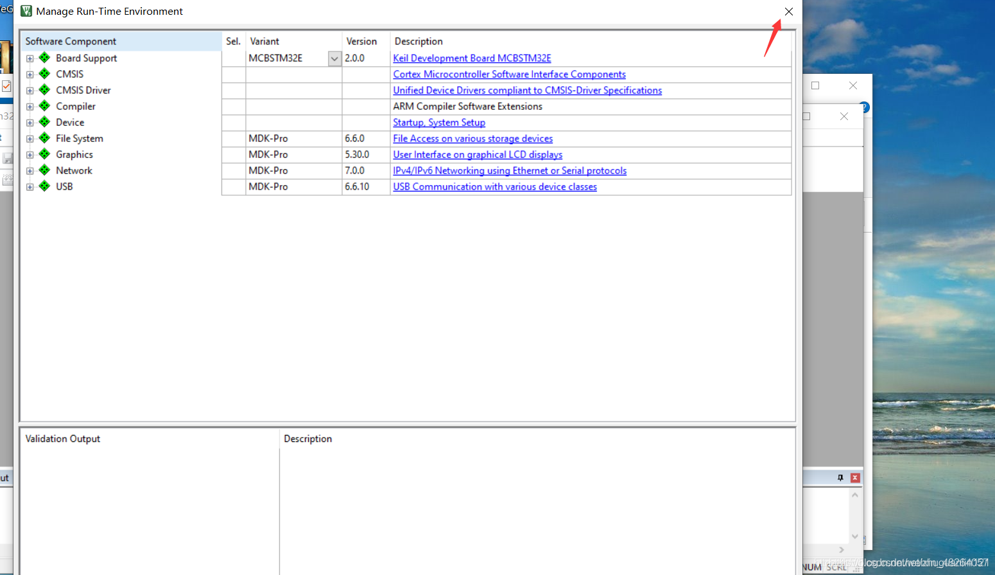Select the CMSIS Driver tree label
The image size is (995, 575).
point(83,90)
